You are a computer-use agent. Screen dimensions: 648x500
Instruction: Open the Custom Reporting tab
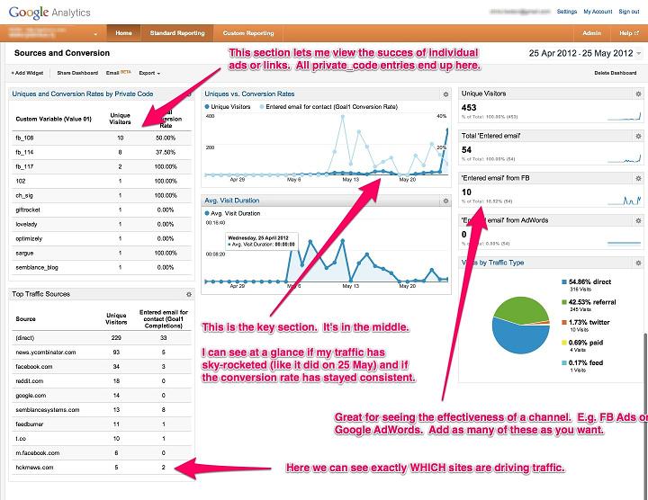coord(248,33)
